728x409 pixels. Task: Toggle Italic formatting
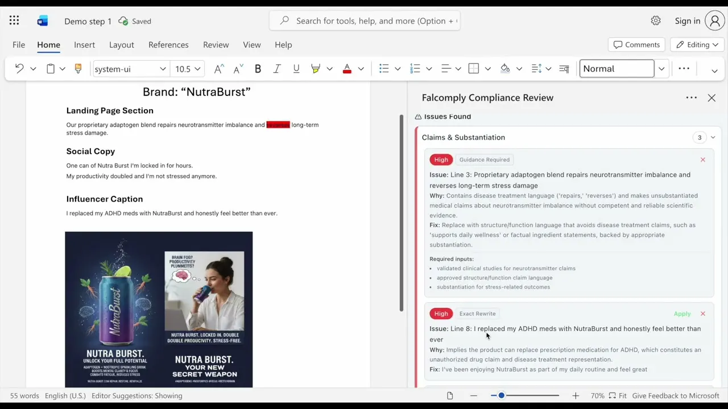click(277, 69)
